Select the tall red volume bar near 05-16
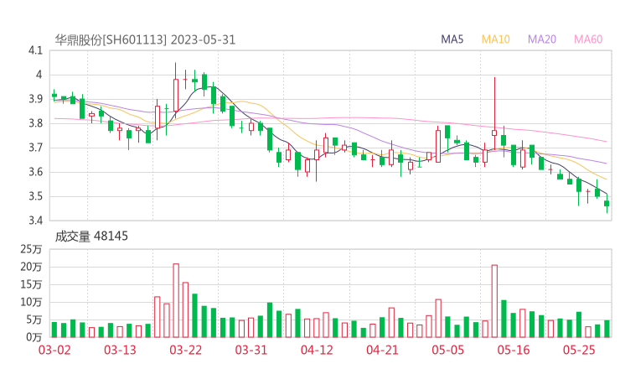This screenshot has width=620, height=369. pos(494,301)
